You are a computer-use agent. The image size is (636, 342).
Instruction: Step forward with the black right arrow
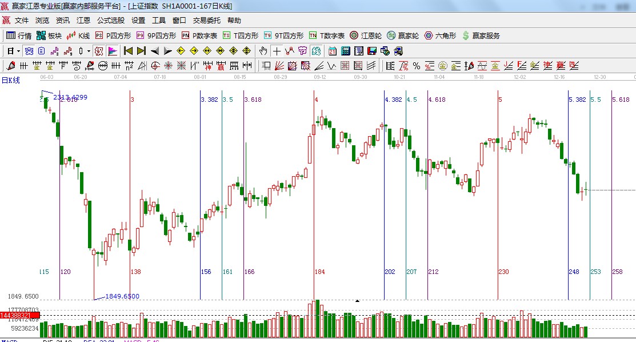[x=167, y=51]
